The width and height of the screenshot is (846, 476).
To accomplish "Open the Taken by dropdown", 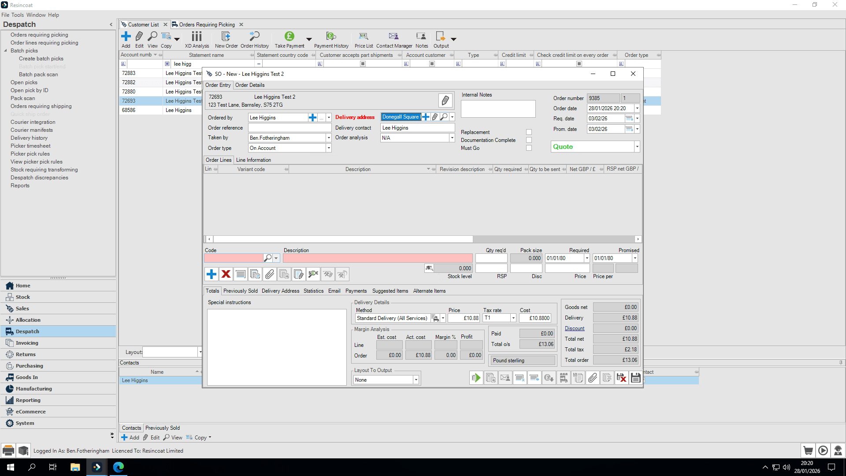I will tap(329, 138).
